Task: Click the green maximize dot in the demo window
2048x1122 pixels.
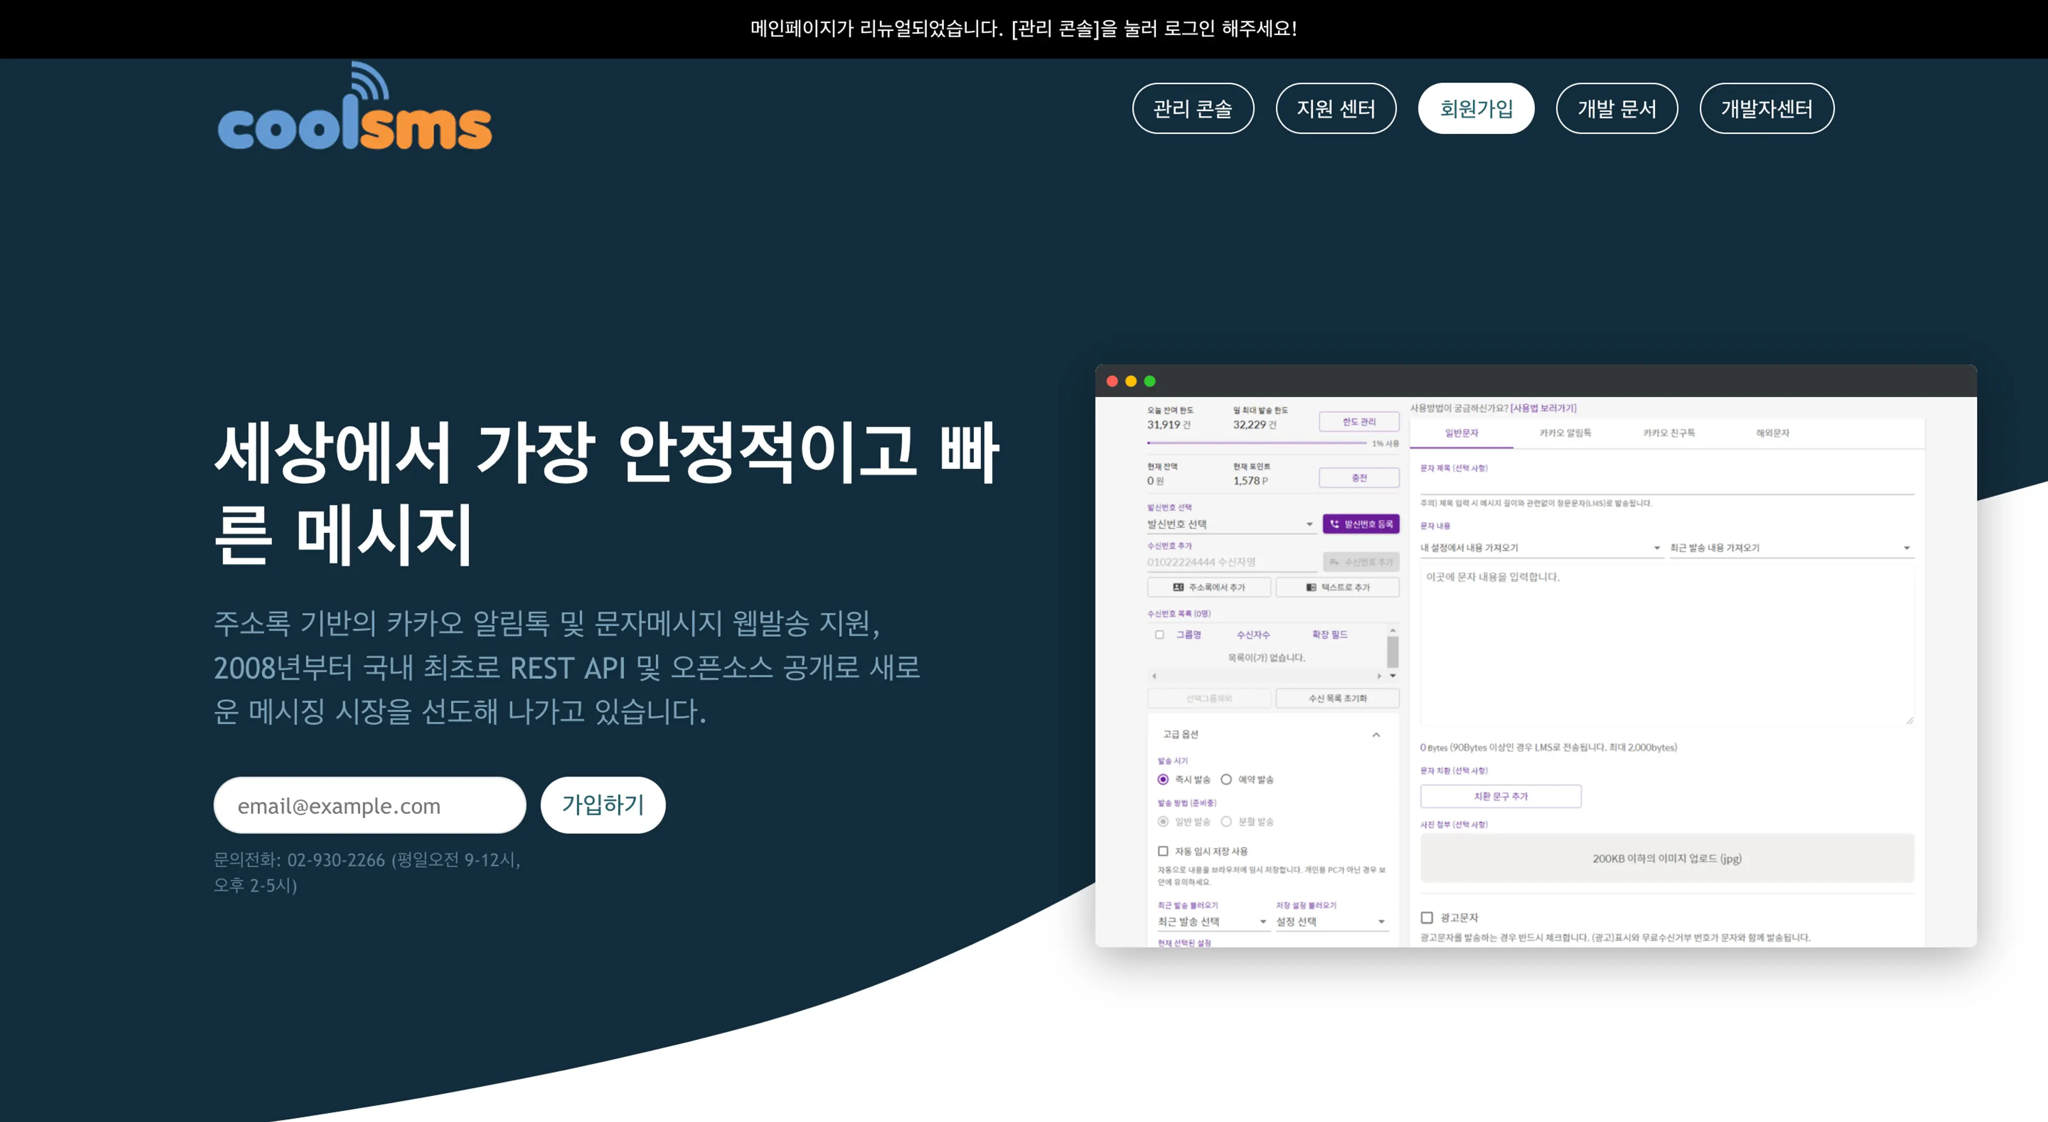Action: click(1150, 381)
